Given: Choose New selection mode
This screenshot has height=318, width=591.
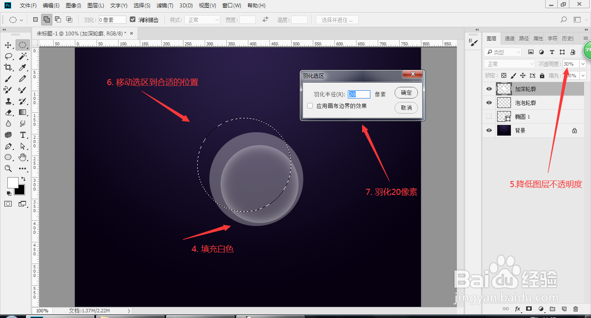Looking at the screenshot, I should [35, 19].
